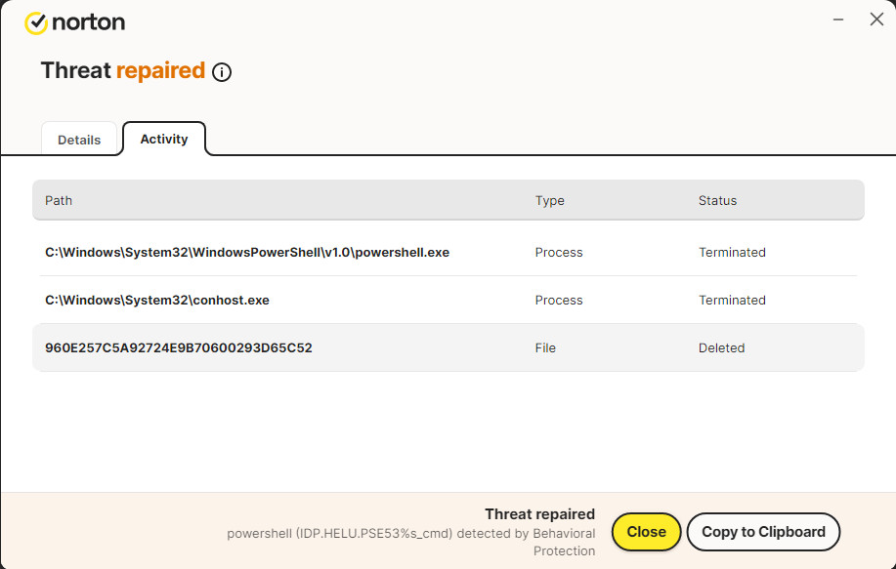
Task: Click the Status column header
Action: (x=716, y=200)
